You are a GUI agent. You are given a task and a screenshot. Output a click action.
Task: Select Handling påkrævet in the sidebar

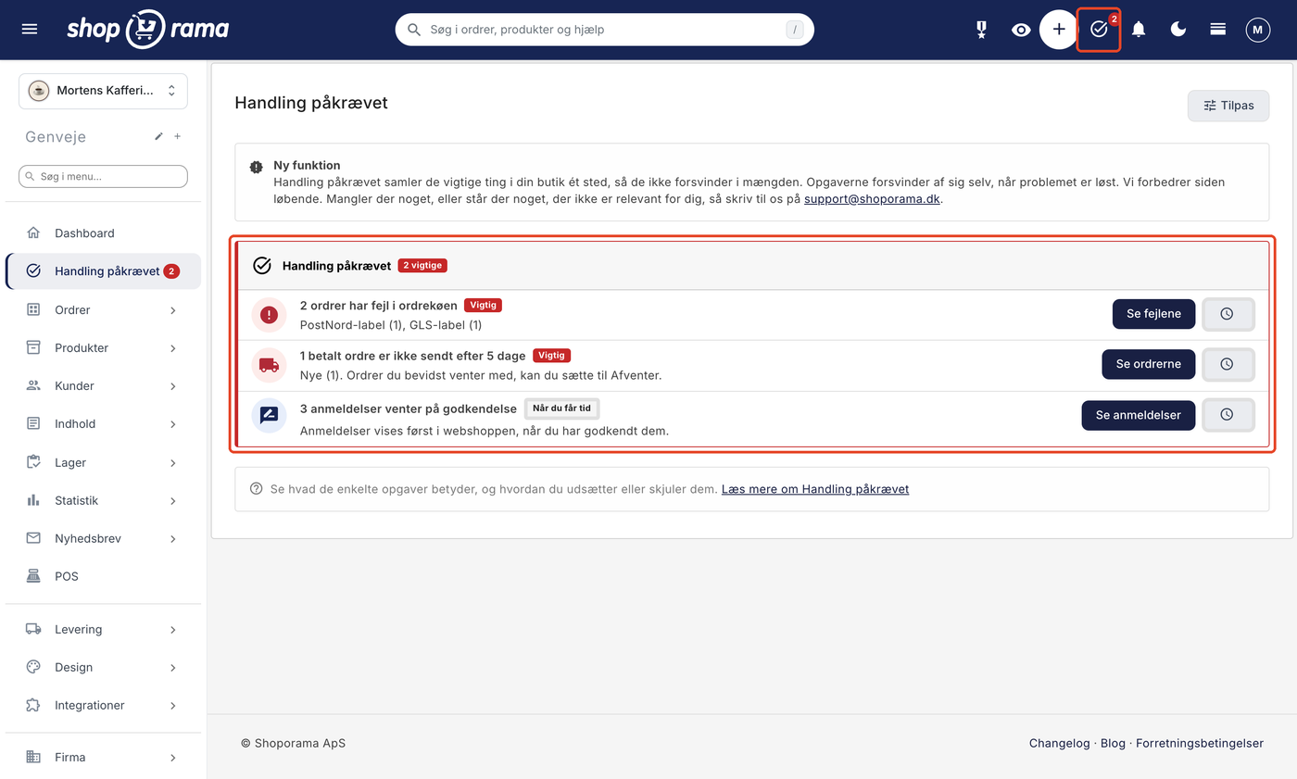103,271
